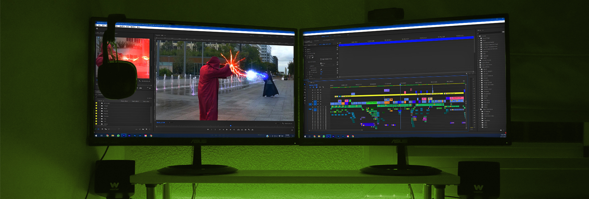Open WhatsApp from the left monitor taskbar
This screenshot has height=199, width=589.
(x=118, y=135)
